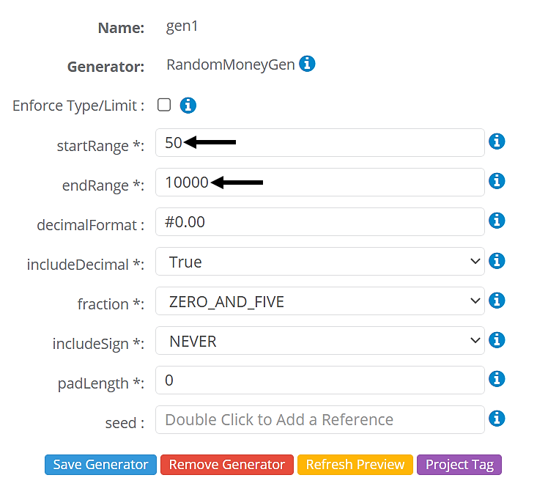Click the bold 'Generator:' label
Screen dimensions: 537x497
(x=105, y=67)
